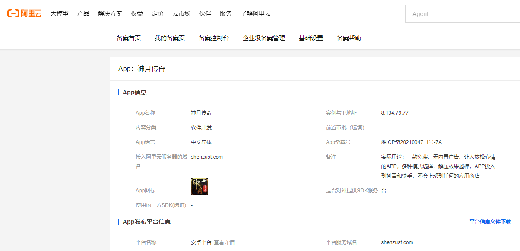Open the 了解阿里云 menu
Viewport: 520px width, 251px height.
256,13
